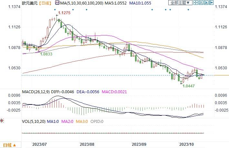Click the MA indicator chart icon
This screenshot has width=229, height=148.
click(x=57, y=3)
